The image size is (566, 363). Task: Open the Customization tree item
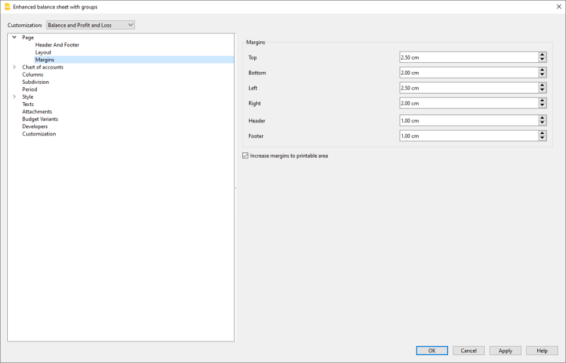point(39,133)
